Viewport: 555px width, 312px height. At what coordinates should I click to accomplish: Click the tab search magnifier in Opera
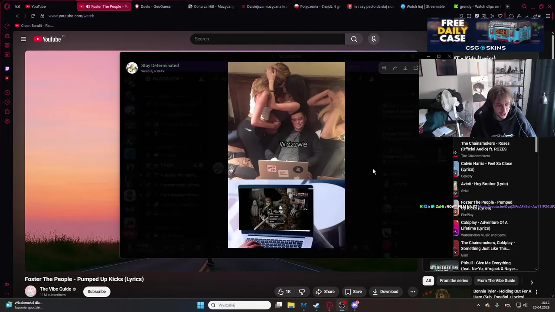pos(524,6)
